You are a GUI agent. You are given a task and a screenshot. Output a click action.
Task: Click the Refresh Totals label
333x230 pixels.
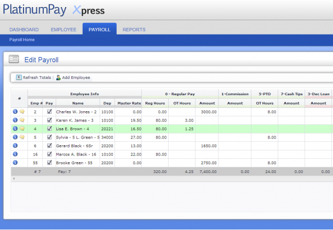point(37,78)
